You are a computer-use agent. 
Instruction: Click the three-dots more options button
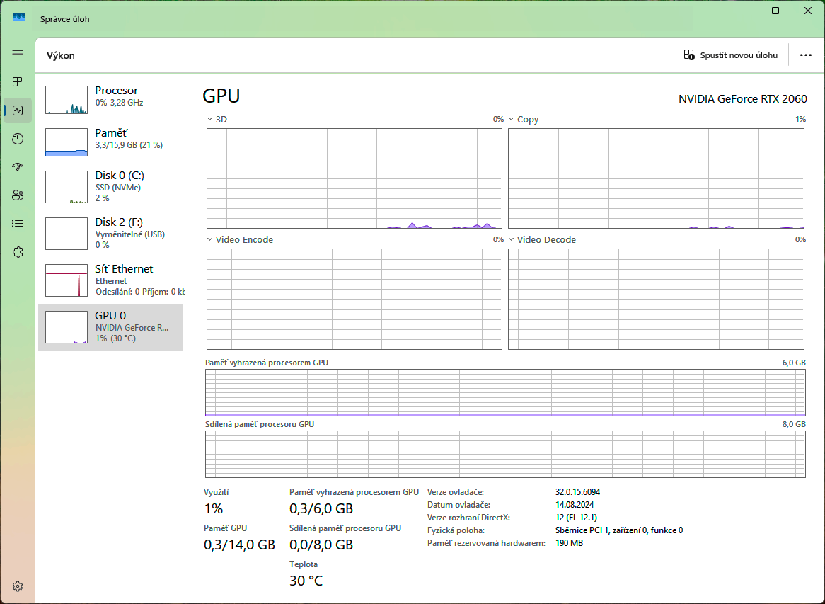point(805,55)
